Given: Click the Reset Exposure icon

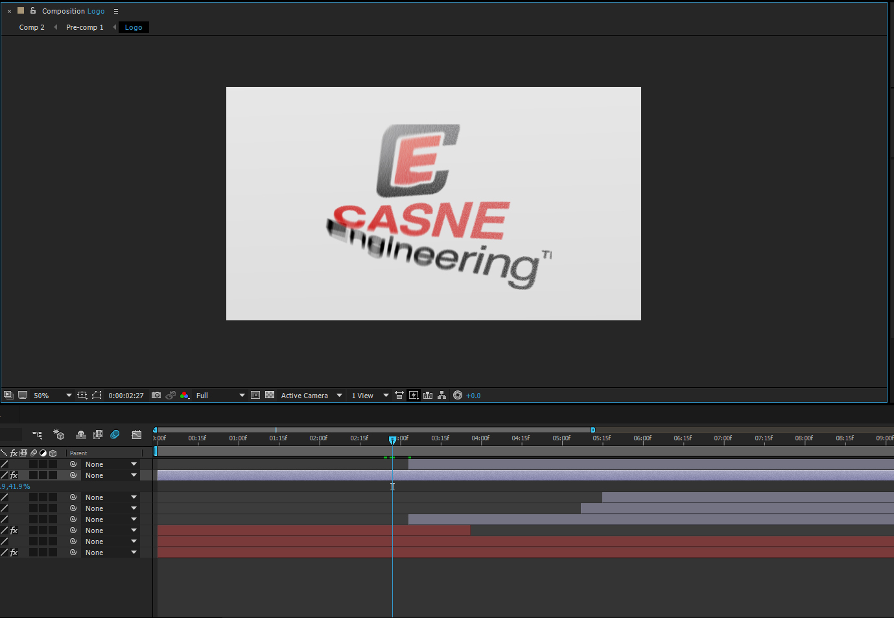Looking at the screenshot, I should click(x=458, y=395).
